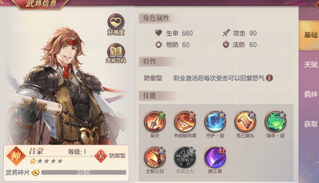Open the 获取 tab
Viewport: 319px width, 183px height.
(310, 124)
